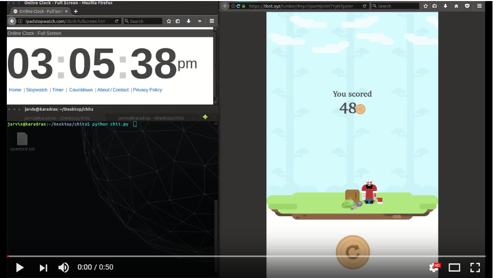Select the second terminal tab
The image size is (493, 278).
pyautogui.click(x=151, y=118)
